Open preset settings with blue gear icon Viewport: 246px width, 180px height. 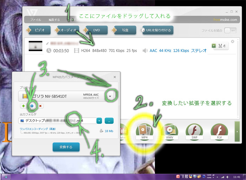[32, 106]
